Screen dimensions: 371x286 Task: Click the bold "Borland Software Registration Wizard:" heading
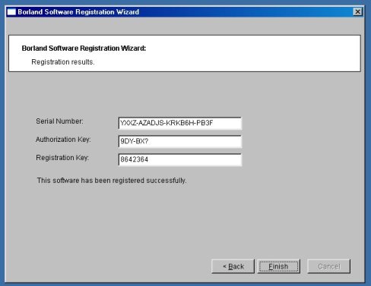(84, 48)
